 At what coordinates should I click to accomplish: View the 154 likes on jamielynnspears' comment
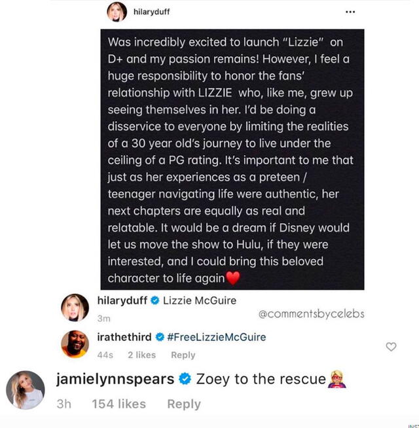[x=118, y=404]
